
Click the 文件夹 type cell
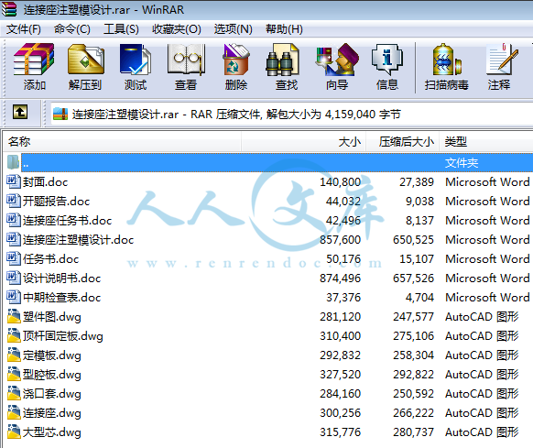462,163
